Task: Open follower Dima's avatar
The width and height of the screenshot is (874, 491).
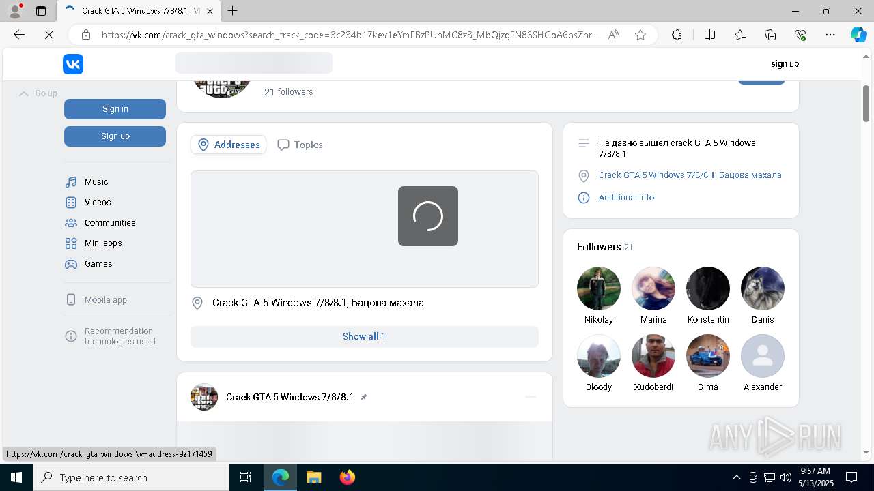Action: [708, 356]
